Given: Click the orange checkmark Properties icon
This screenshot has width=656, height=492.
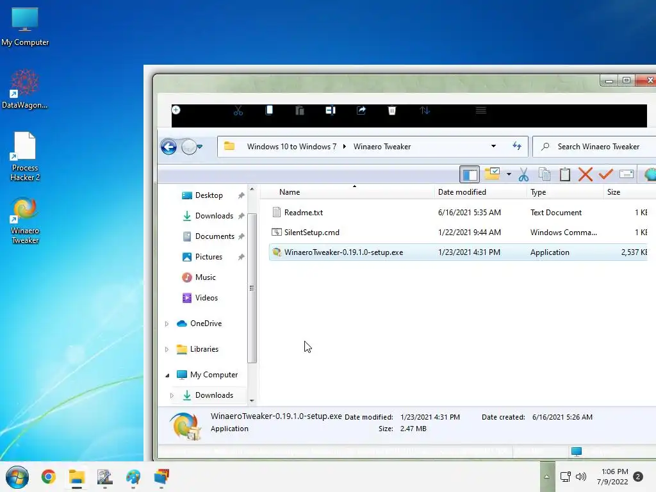Looking at the screenshot, I should point(606,174).
